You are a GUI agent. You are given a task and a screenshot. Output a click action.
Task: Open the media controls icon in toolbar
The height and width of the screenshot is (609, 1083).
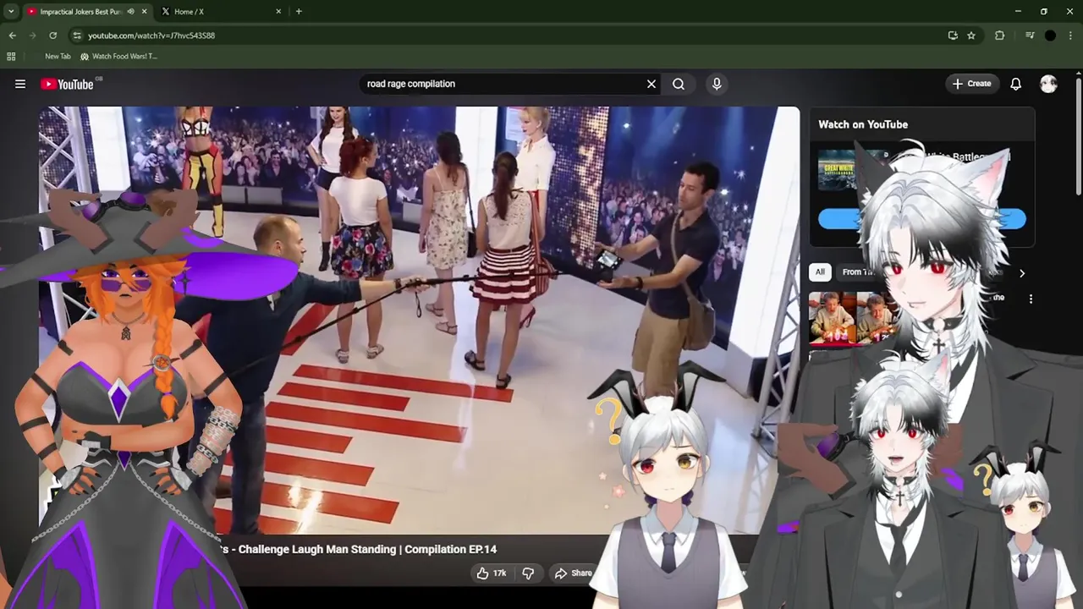[1029, 36]
